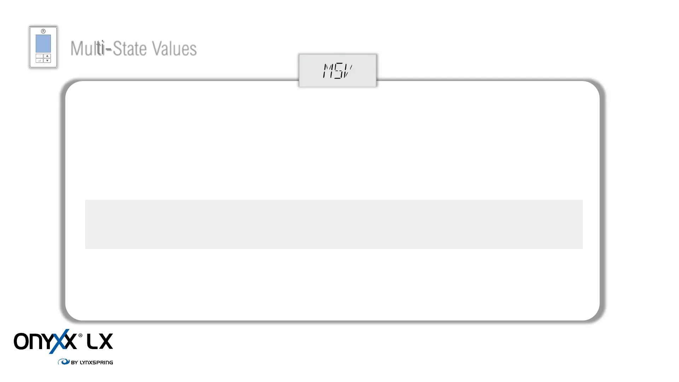Click the down arrow key on thermostat icon
This screenshot has height=382, width=679.
[x=47, y=60]
